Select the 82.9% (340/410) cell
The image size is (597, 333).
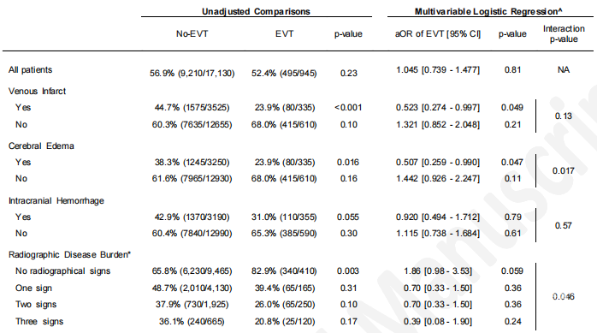coord(286,271)
